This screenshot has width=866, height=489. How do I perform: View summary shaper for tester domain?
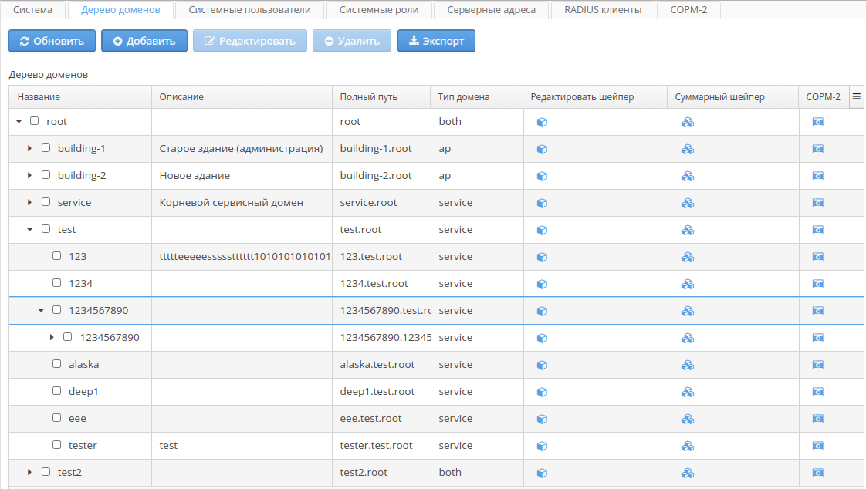coord(687,446)
